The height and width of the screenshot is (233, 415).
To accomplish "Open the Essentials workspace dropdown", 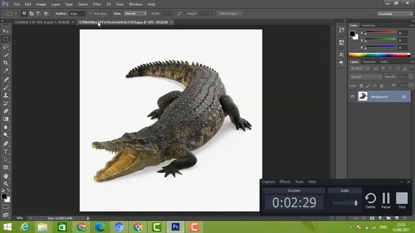I will [395, 14].
